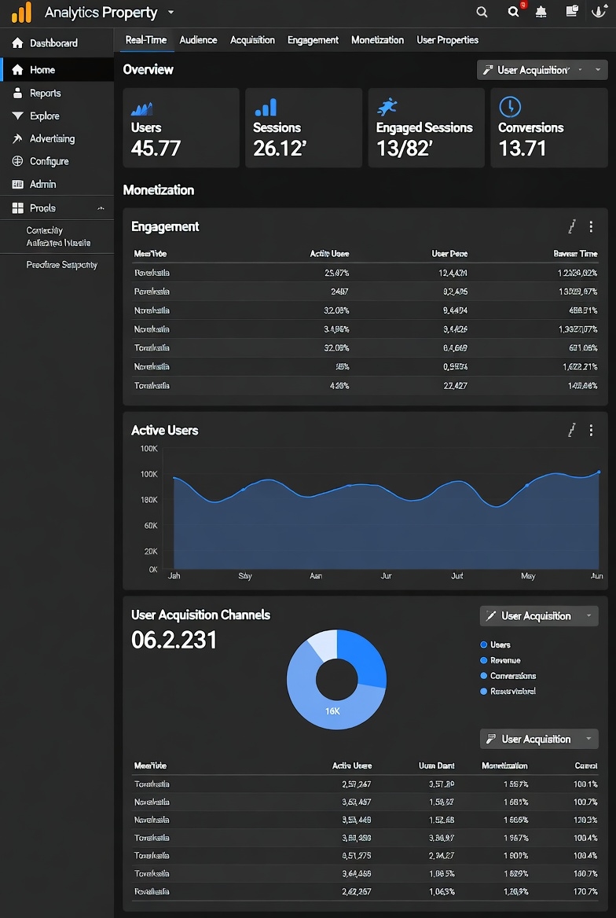Viewport: 616px width, 918px height.
Task: Click the Engaged Sessions overview card
Action: [x=426, y=127]
